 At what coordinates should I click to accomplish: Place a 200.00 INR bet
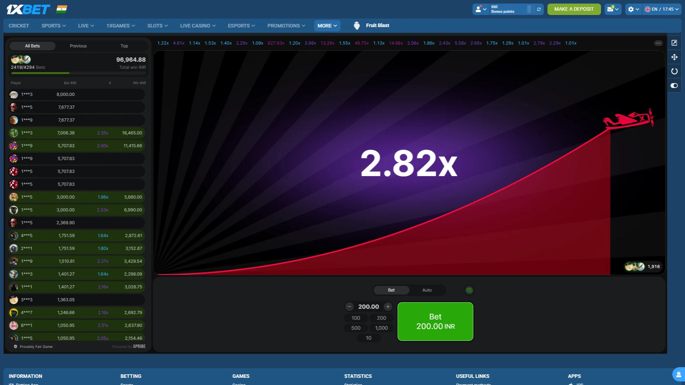tap(435, 321)
